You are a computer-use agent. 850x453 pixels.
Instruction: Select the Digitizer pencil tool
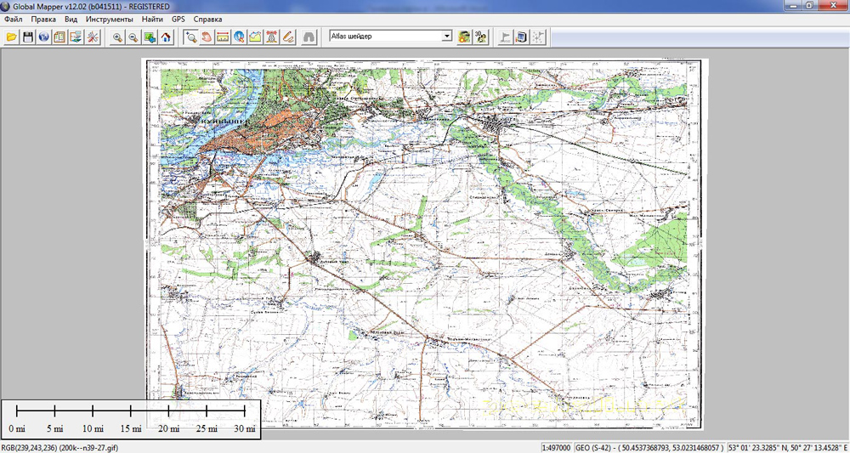tap(288, 37)
